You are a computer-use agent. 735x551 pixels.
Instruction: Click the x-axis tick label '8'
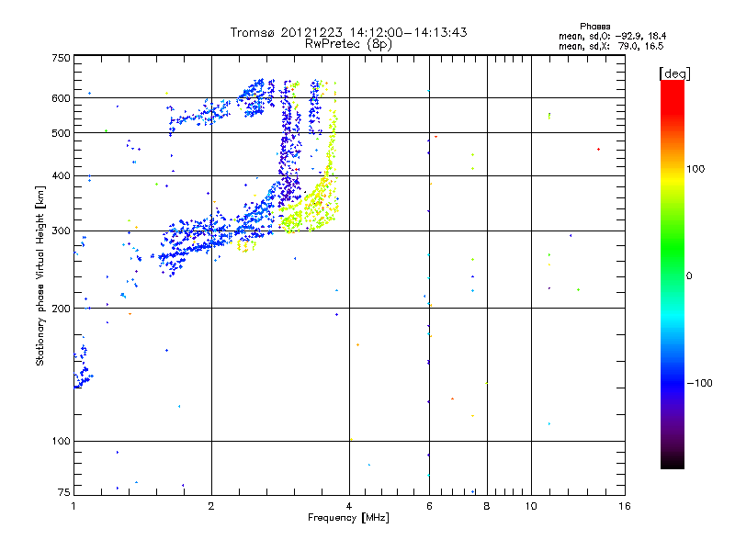(487, 506)
